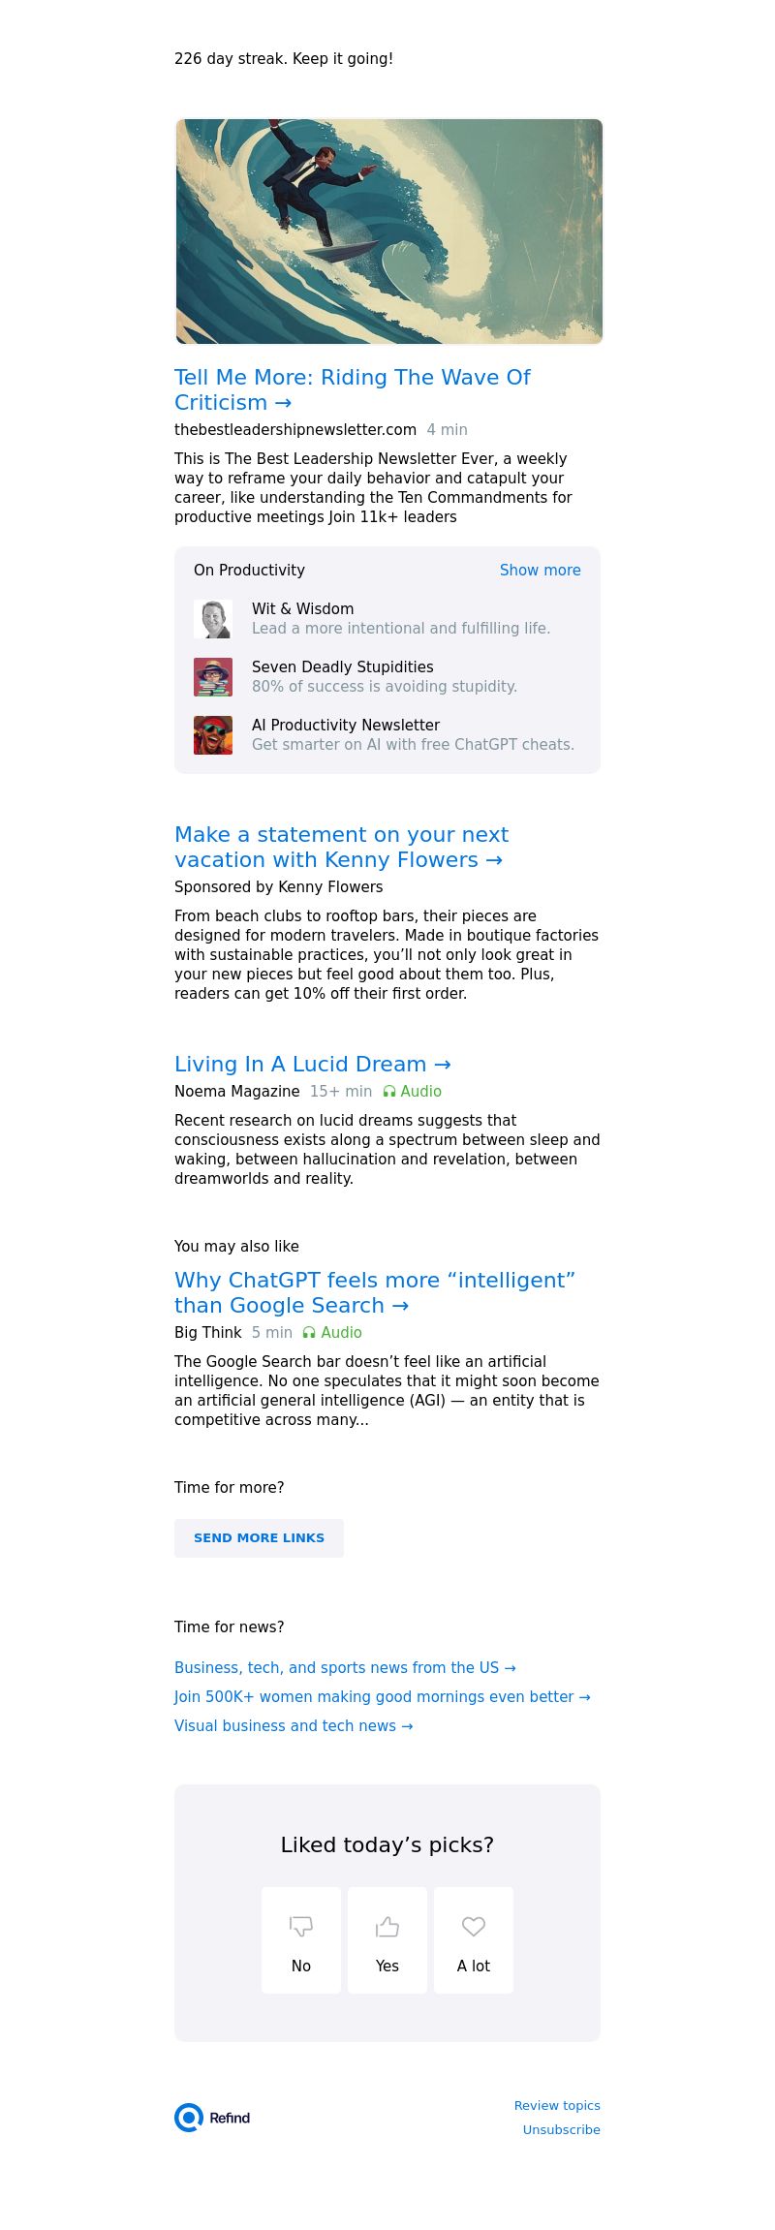Screen dimensions: 775x2230
Task: Open the Review topics link
Action: click(x=557, y=2105)
